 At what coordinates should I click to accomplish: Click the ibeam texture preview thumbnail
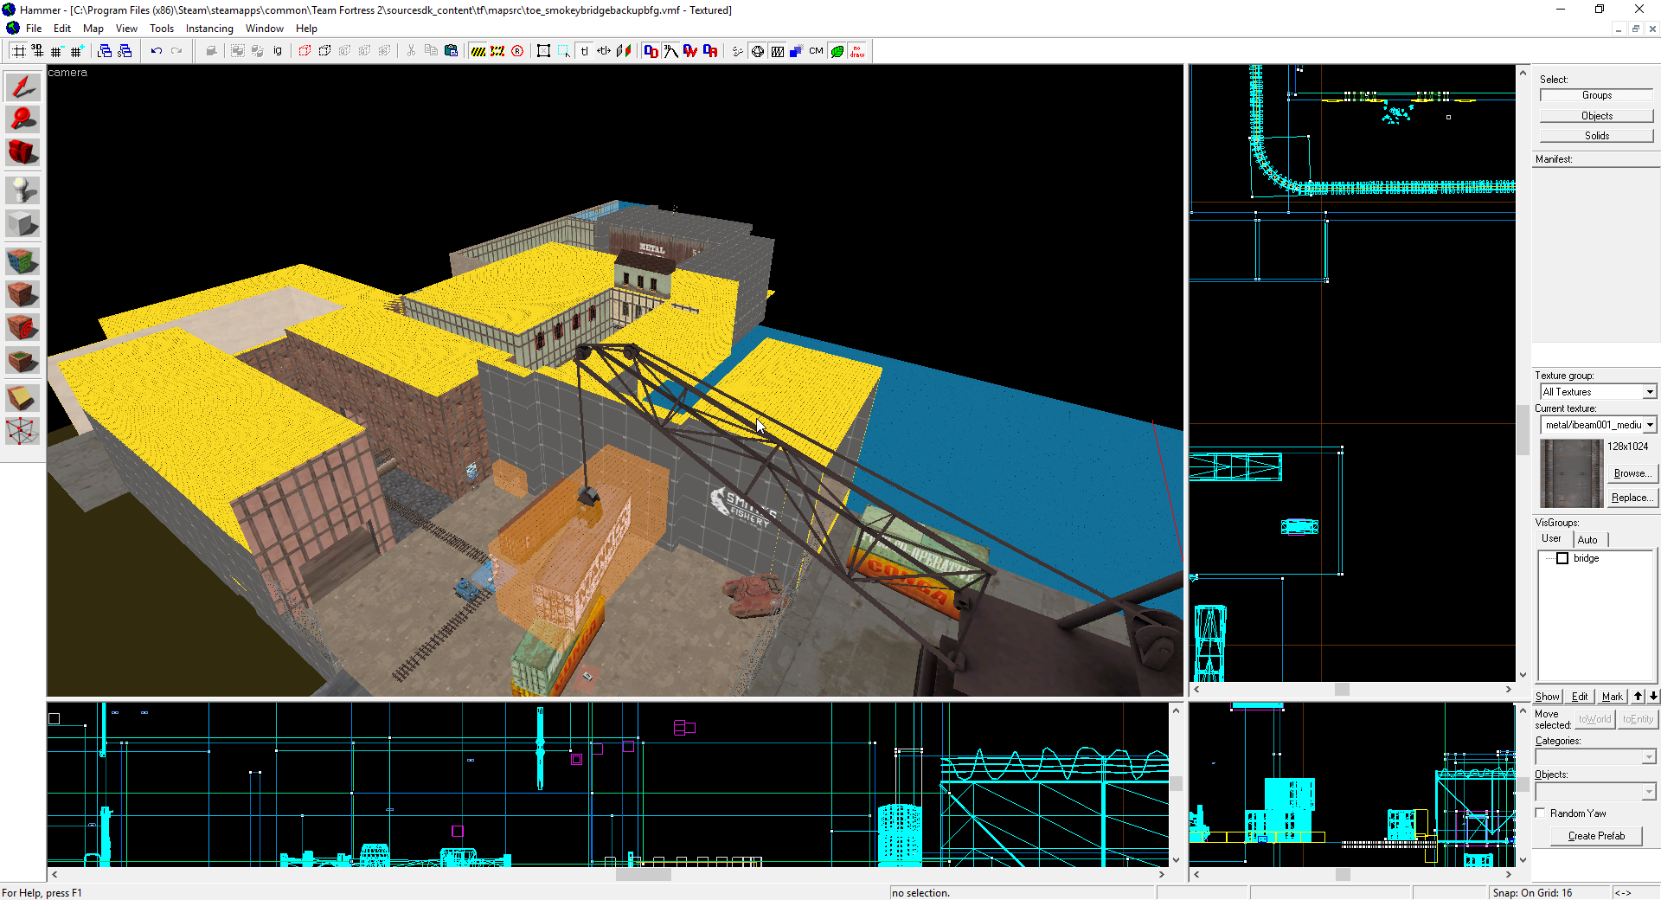(x=1571, y=473)
